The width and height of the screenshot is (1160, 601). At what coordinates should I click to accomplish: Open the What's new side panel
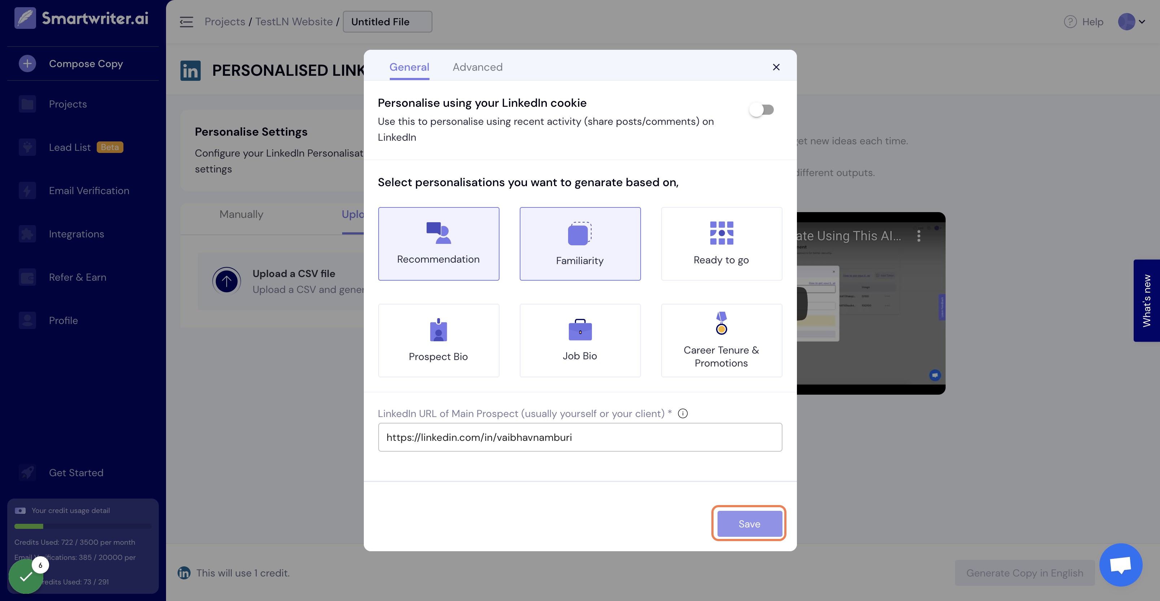[x=1147, y=300]
